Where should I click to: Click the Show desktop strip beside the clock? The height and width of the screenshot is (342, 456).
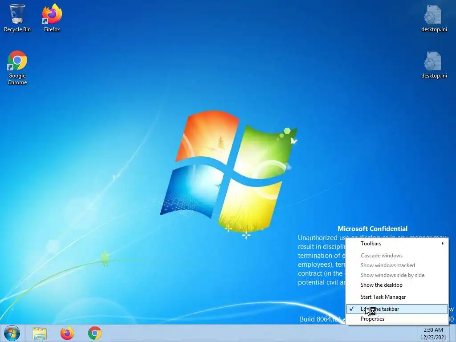(453, 334)
